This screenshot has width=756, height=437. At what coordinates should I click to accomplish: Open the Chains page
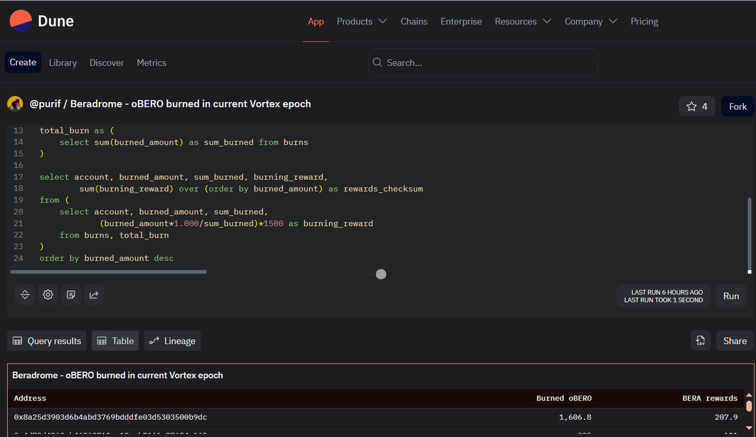click(x=414, y=21)
